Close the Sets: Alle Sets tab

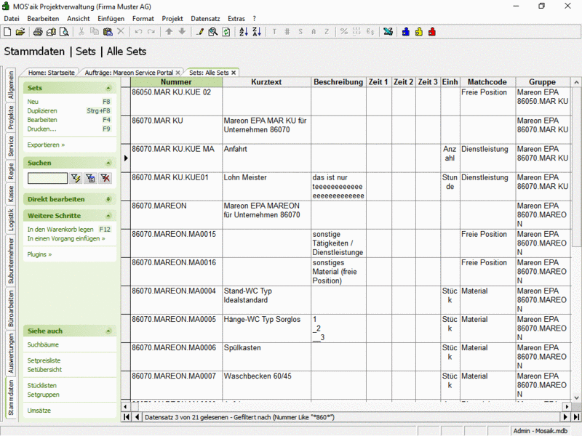[x=234, y=73]
